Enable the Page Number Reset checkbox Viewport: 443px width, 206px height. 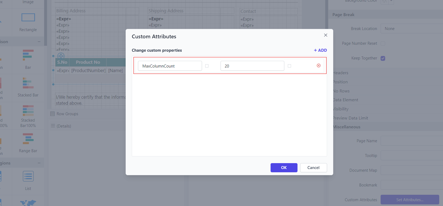[x=383, y=43]
